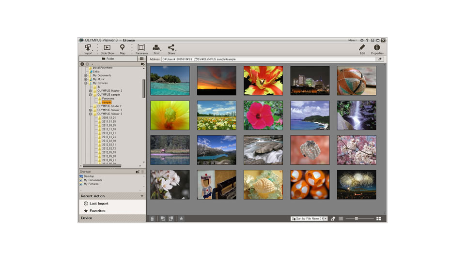Click the thumbnail size slider handle
Screen dimensions: 465x261
coord(356,218)
